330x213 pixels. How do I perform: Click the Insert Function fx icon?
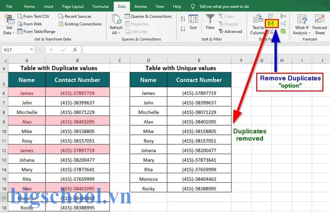pos(75,50)
